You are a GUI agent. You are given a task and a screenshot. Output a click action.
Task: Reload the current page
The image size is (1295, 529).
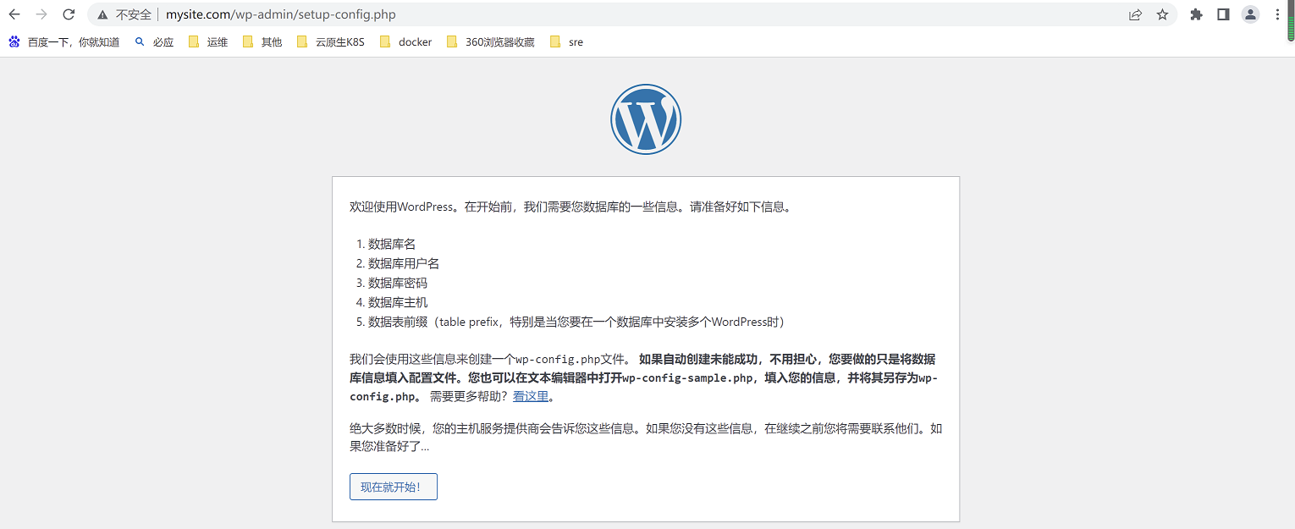coord(69,14)
